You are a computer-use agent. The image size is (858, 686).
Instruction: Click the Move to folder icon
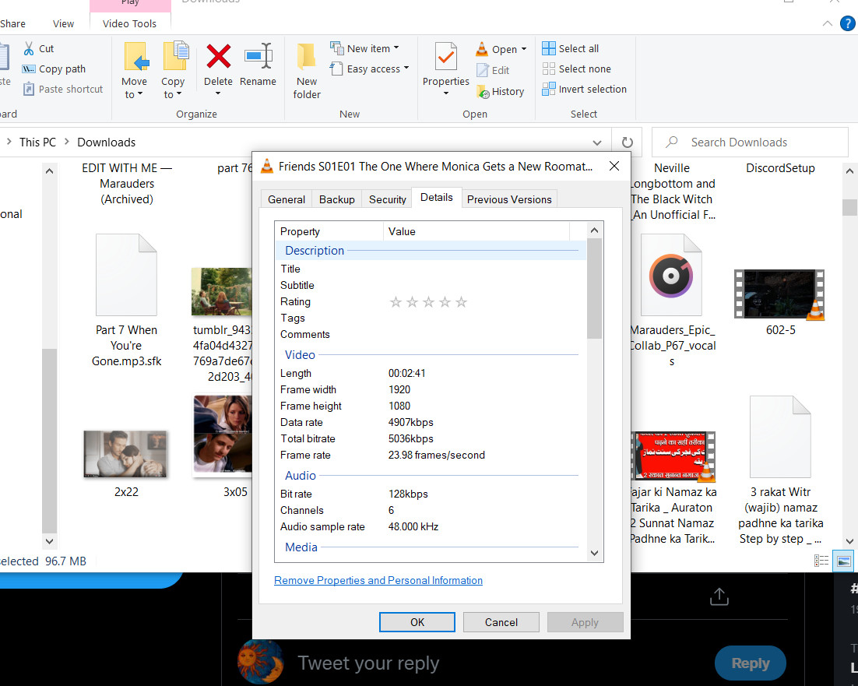135,56
